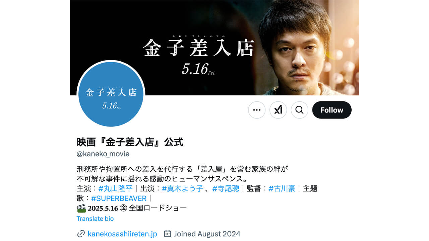Open the #SUPERBEAVER hashtag

click(119, 198)
